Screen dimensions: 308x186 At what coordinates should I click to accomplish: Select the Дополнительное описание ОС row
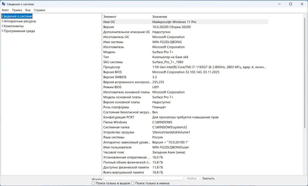click(185, 32)
